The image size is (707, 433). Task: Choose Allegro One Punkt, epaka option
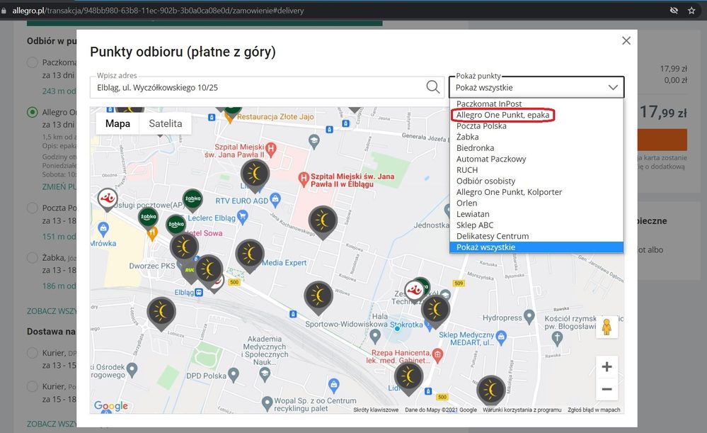click(x=536, y=115)
